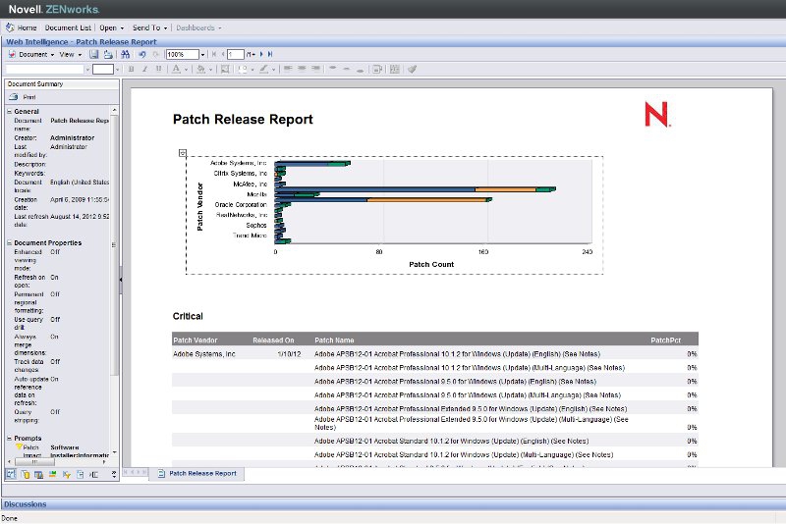786x524 pixels.
Task: Apply background fill color bucket
Action: [x=200, y=69]
